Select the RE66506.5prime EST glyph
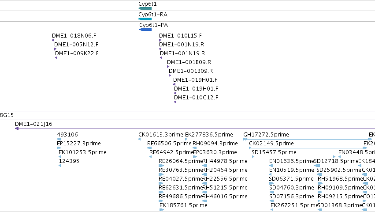The width and height of the screenshot is (375, 212). 149,148
